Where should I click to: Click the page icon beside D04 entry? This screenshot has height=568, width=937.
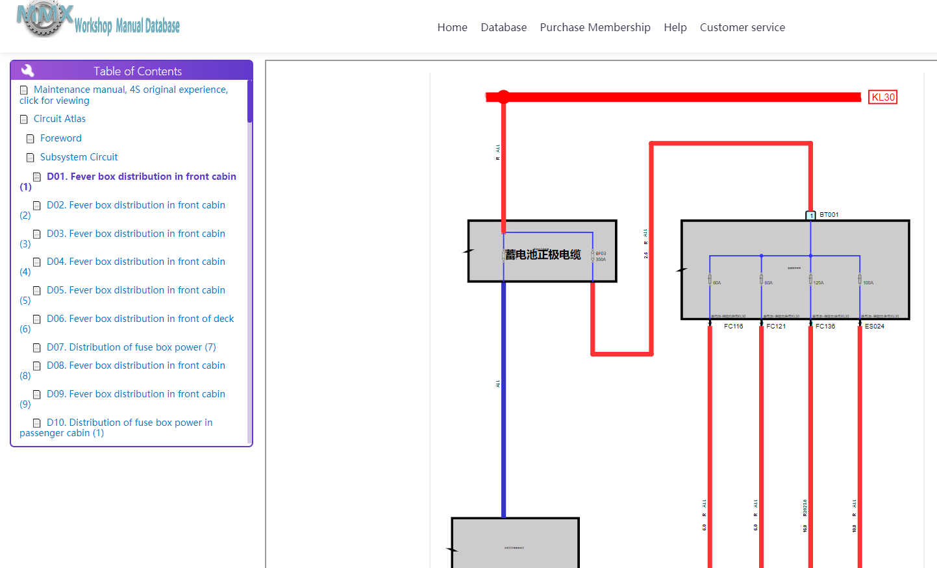[x=37, y=262]
